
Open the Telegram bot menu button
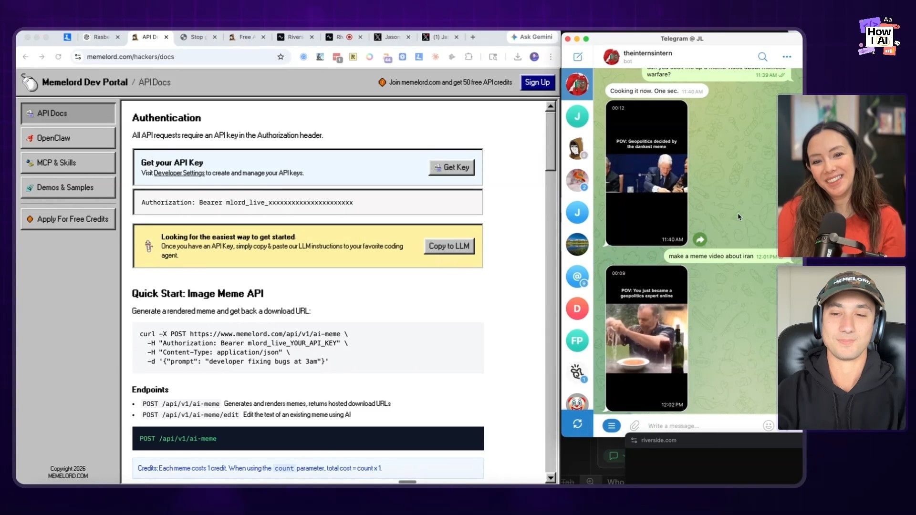[611, 425]
